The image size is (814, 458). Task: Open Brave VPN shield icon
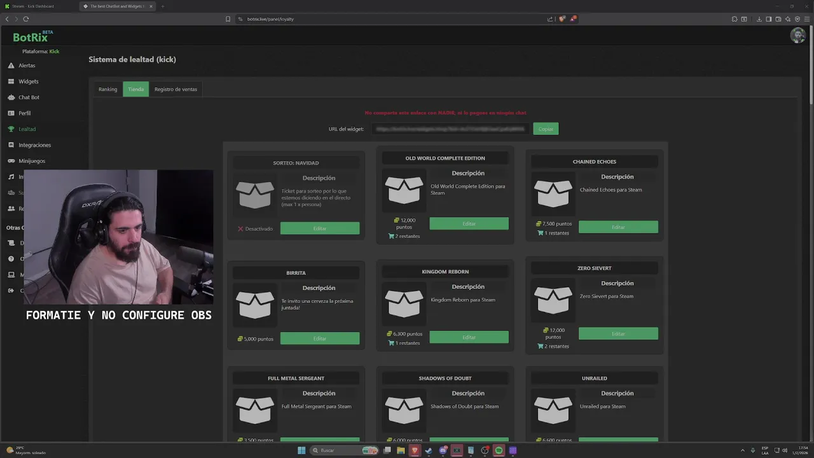(797, 19)
